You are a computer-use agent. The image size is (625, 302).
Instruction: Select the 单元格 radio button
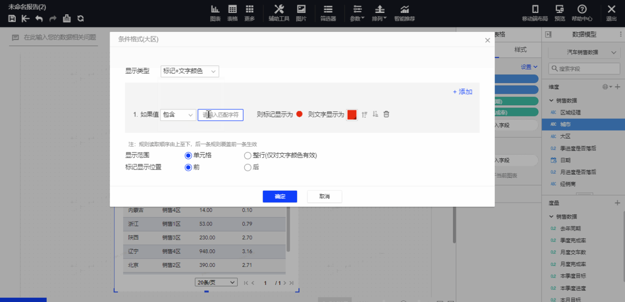click(188, 156)
